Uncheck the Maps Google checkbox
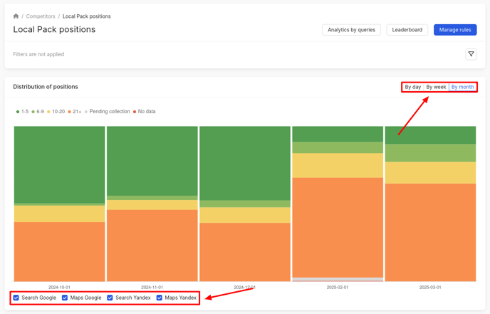Screen dimensions: 490x314 click(x=65, y=298)
